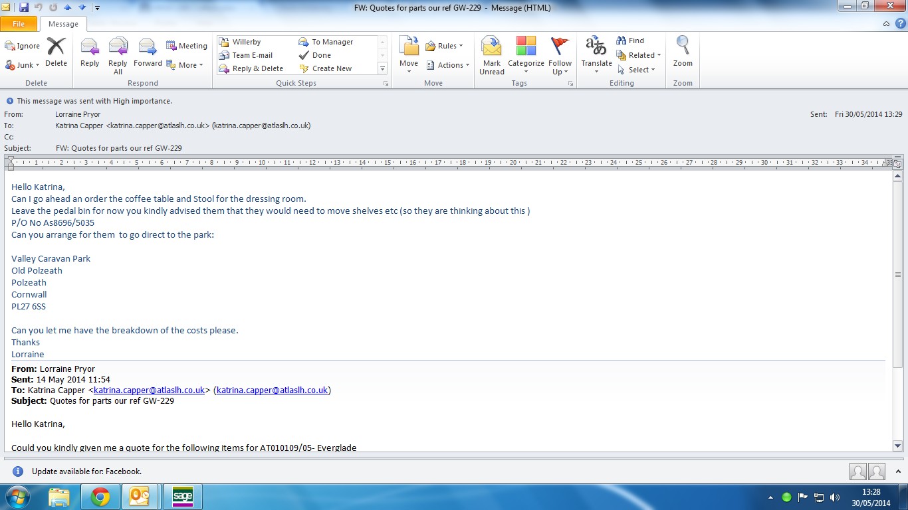Click the Save icon in quick access toolbar

click(24, 7)
